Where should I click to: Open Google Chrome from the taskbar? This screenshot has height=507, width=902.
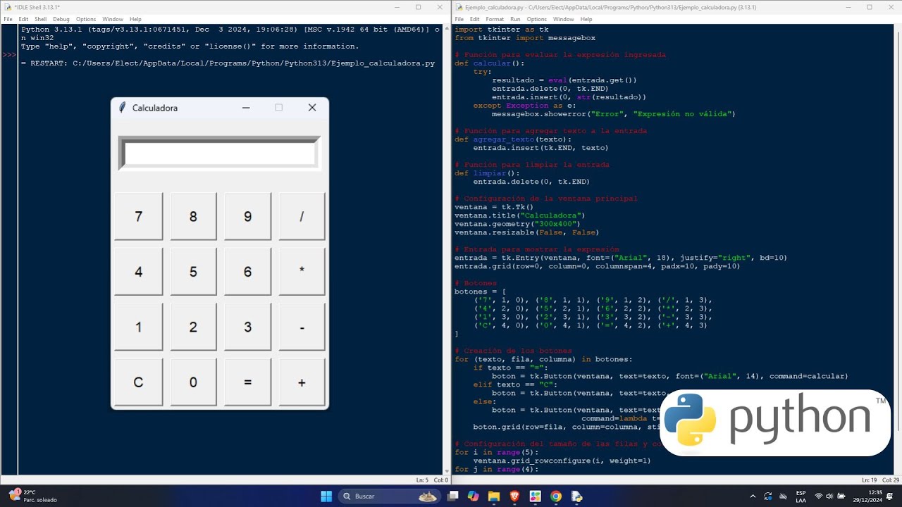point(556,496)
